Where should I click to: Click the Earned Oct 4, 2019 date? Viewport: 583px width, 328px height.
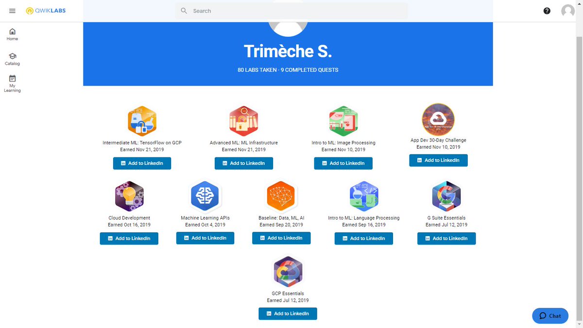click(x=205, y=225)
